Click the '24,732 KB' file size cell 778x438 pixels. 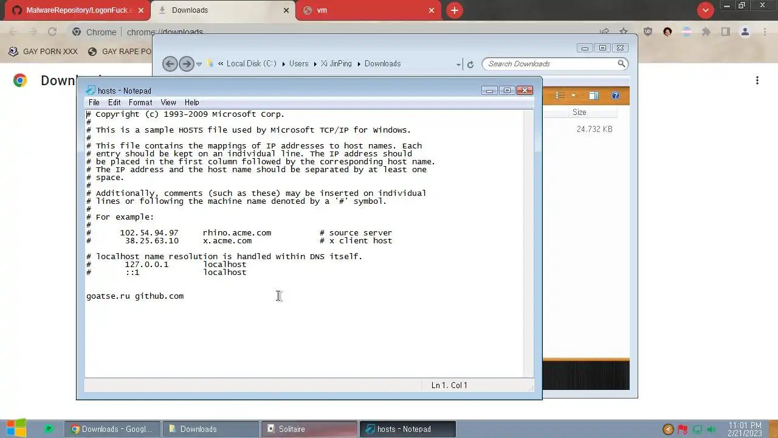tap(594, 129)
